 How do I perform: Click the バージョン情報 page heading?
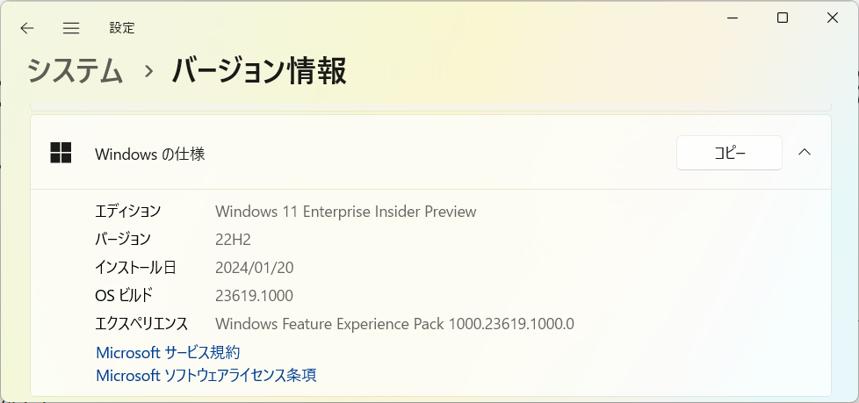point(259,71)
